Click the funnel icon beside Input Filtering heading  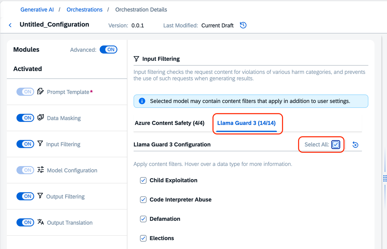137,59
